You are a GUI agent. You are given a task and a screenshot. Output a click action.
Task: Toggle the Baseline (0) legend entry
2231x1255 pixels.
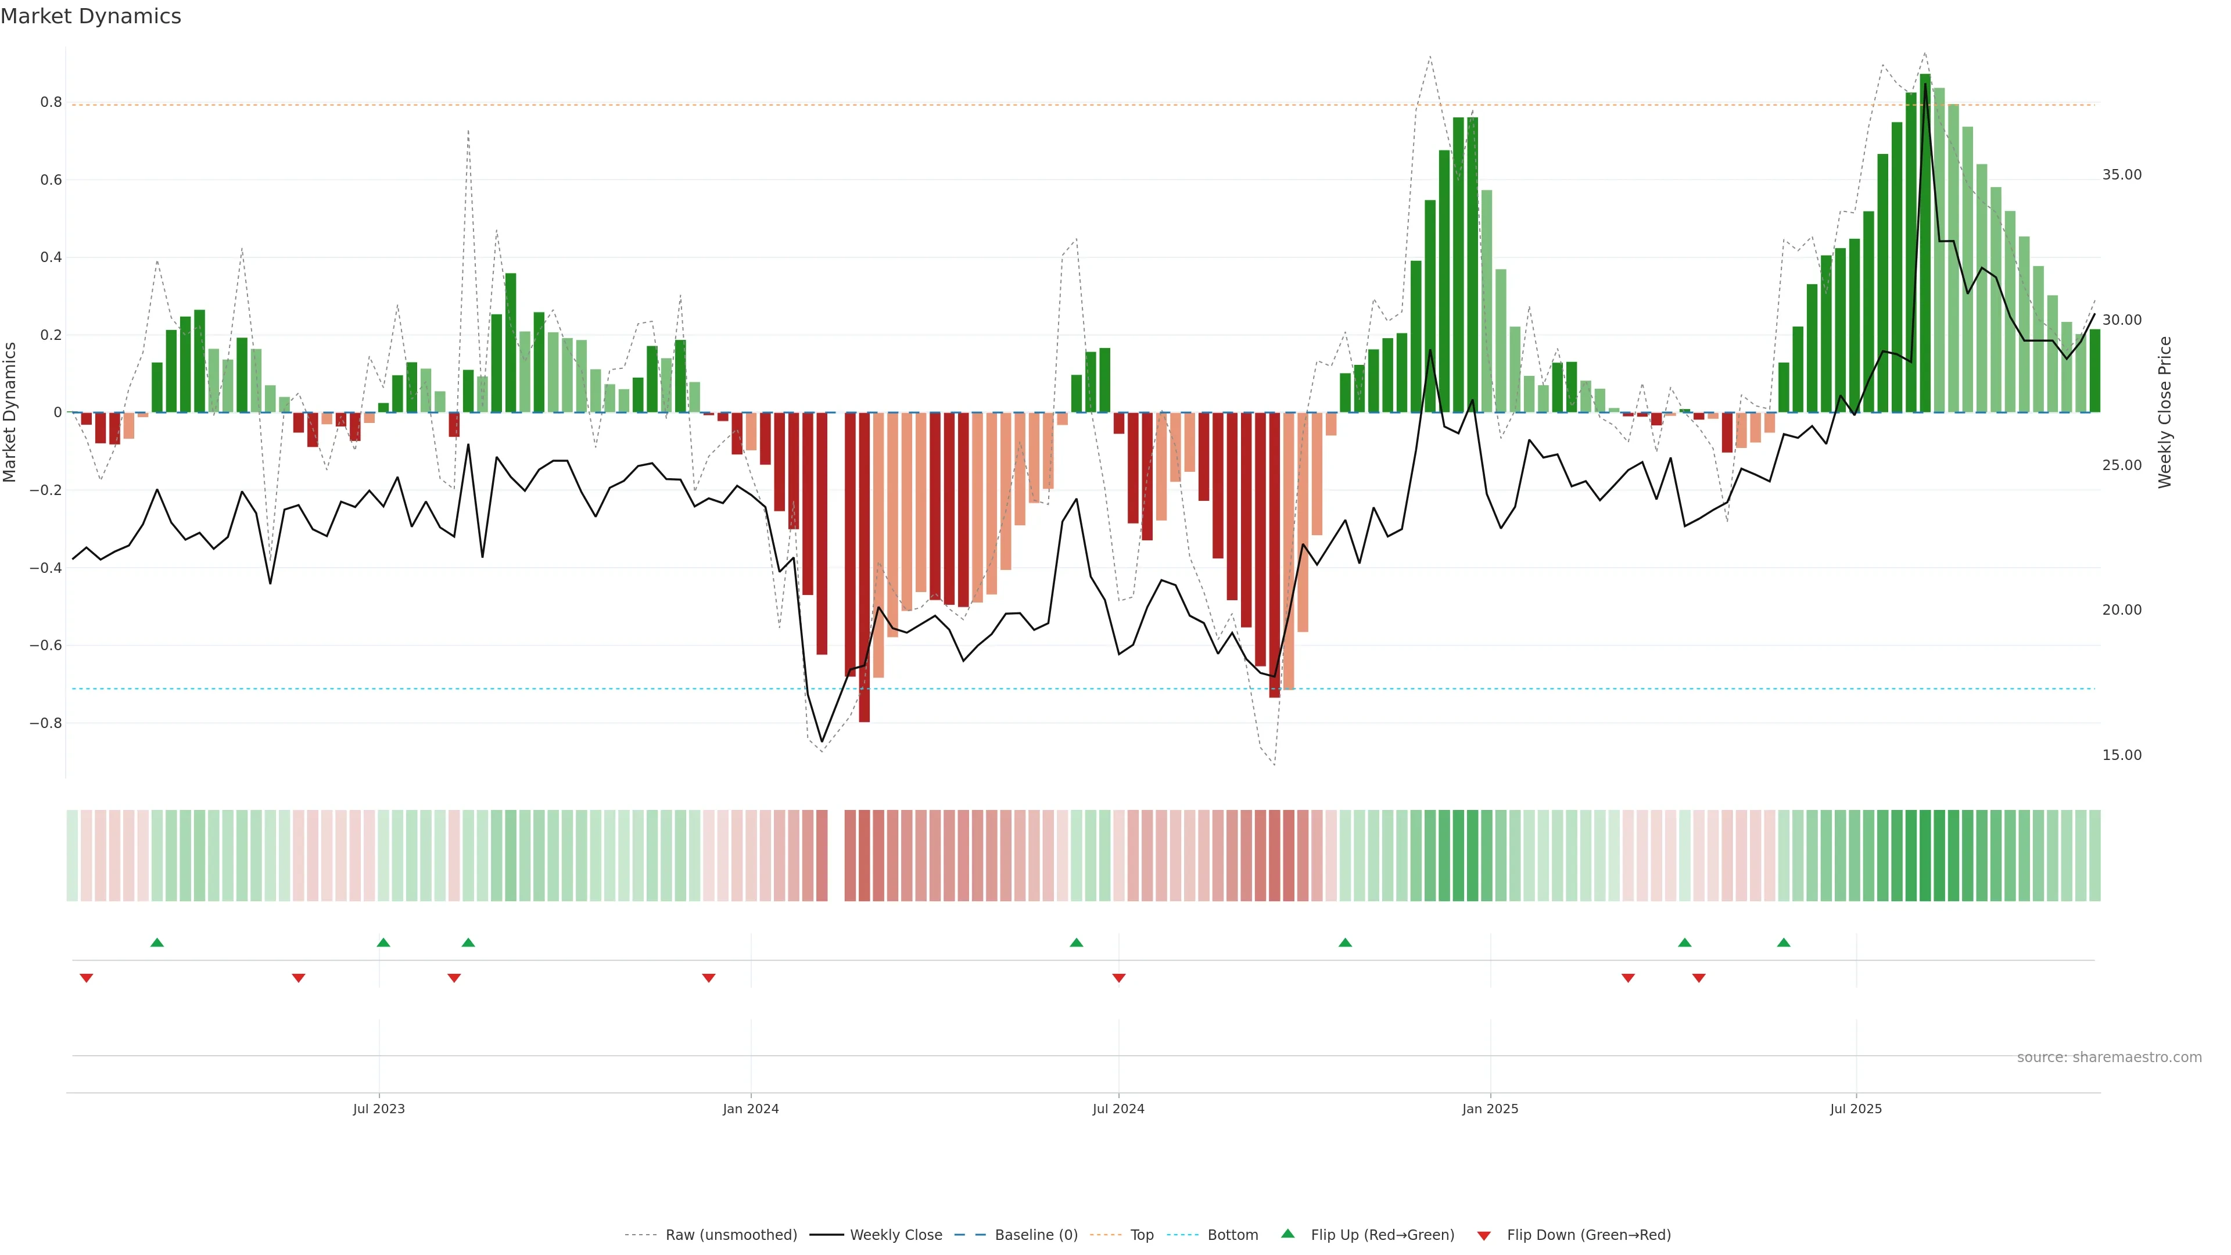tap(1036, 1235)
